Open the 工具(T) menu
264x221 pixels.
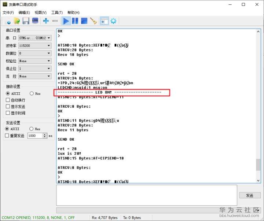click(x=57, y=12)
